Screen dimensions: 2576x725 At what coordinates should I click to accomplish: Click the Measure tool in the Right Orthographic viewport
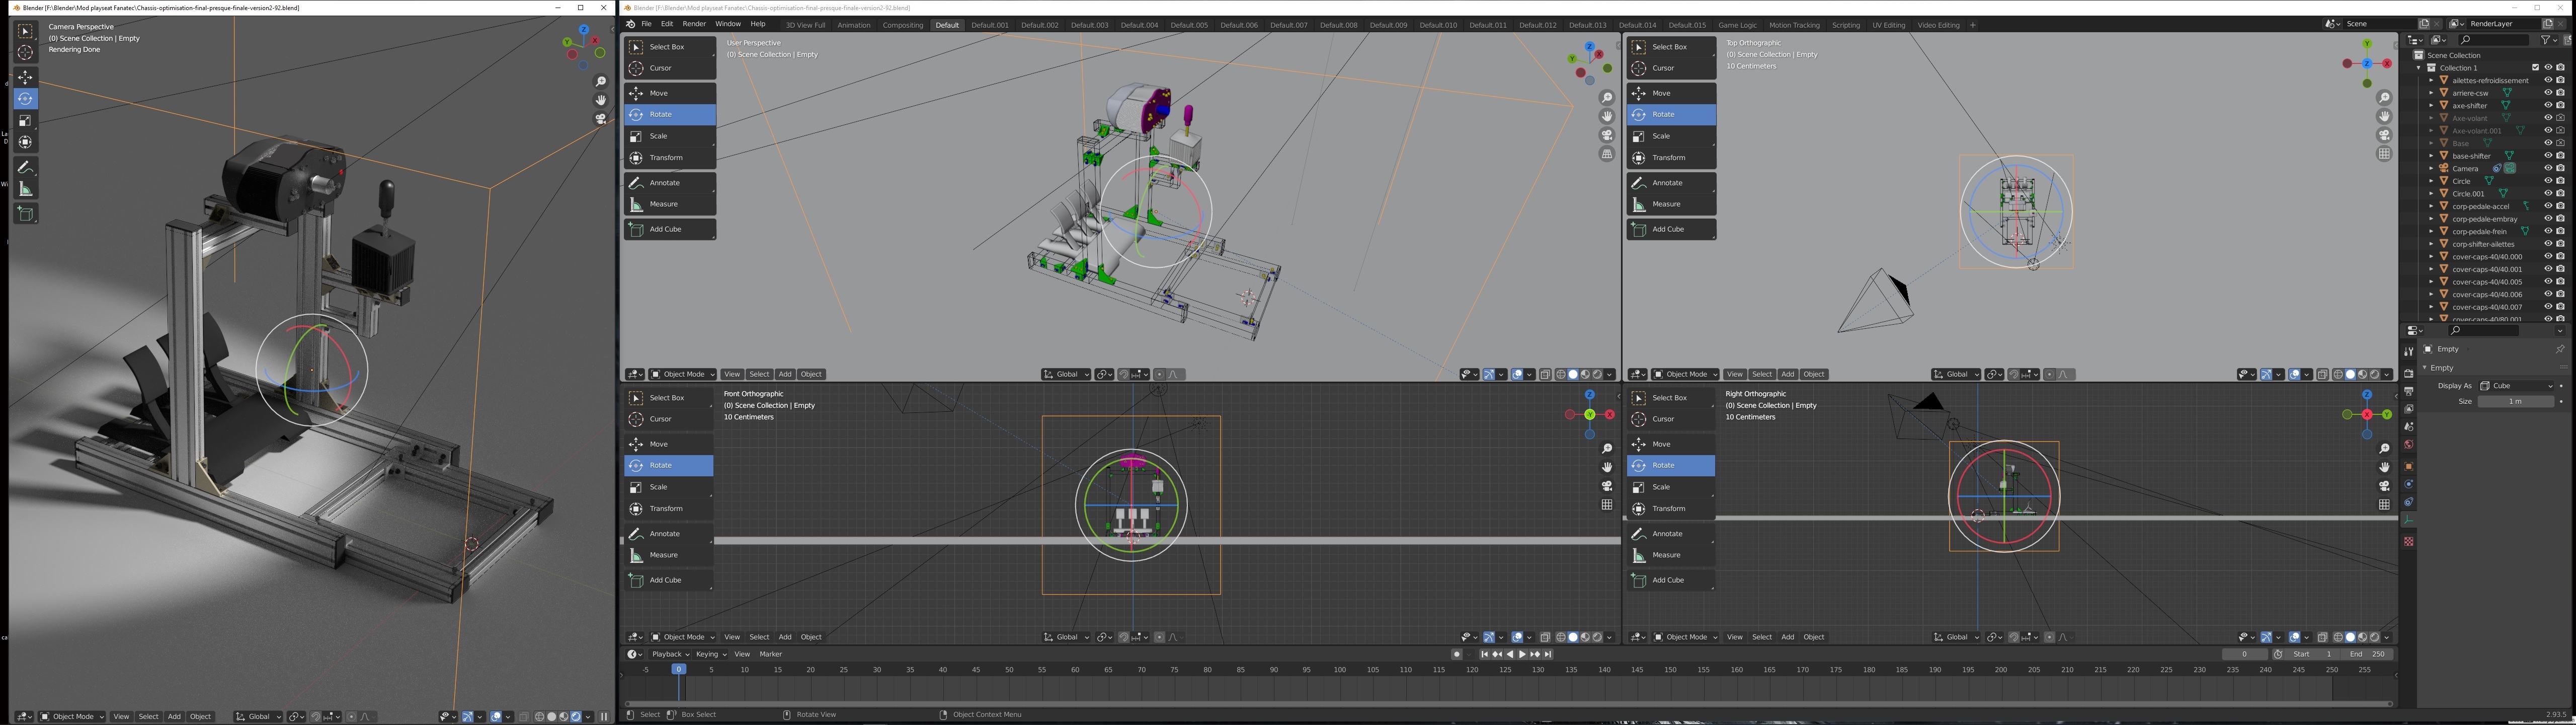[x=1670, y=555]
